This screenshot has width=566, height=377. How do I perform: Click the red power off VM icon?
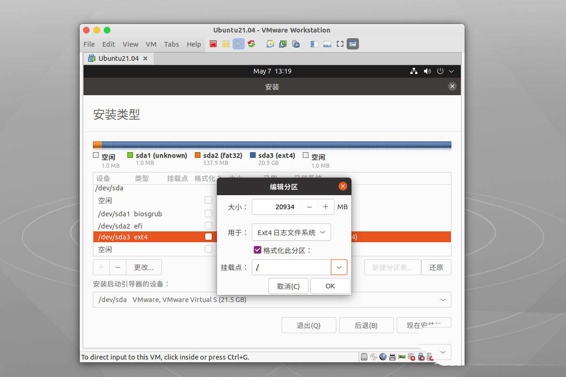(213, 44)
